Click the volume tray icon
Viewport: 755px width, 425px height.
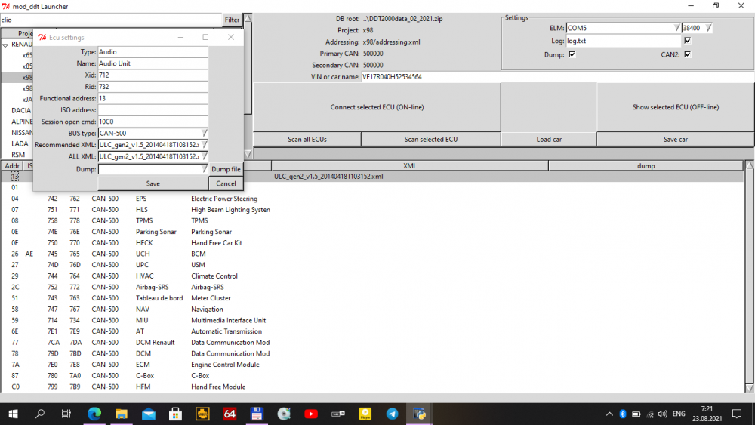[663, 414]
